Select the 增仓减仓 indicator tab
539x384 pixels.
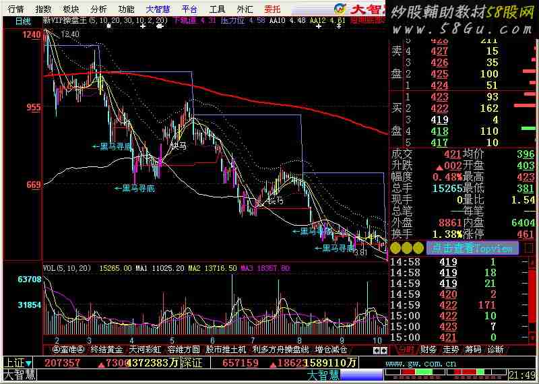point(331,350)
